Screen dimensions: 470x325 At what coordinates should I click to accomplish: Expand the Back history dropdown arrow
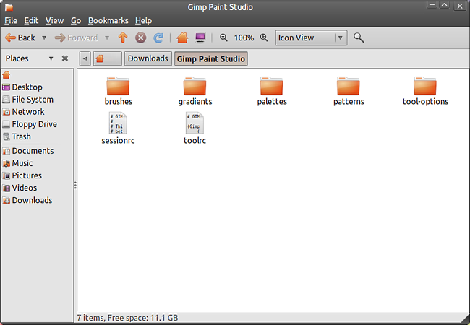click(x=44, y=38)
